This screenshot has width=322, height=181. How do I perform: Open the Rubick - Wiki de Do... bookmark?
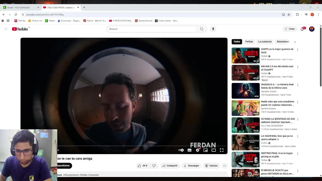coord(95,21)
